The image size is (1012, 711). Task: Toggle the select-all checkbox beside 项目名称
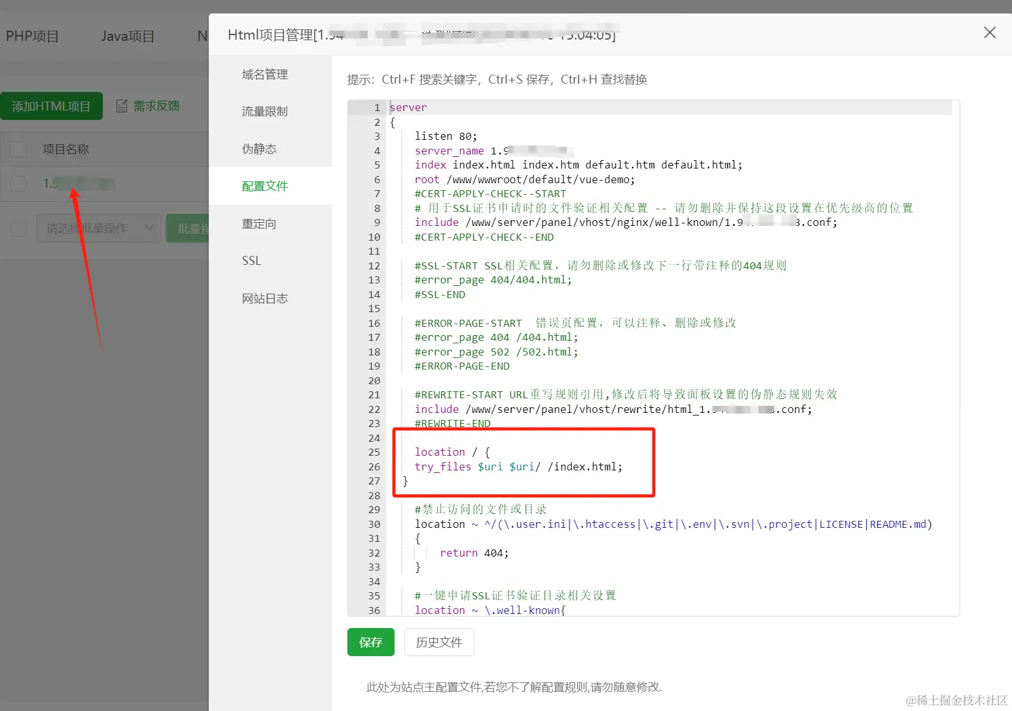click(x=18, y=149)
